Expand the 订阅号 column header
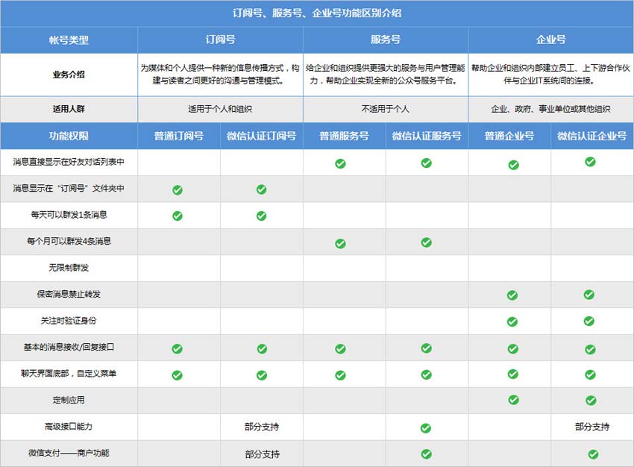The width and height of the screenshot is (634, 467). (219, 40)
